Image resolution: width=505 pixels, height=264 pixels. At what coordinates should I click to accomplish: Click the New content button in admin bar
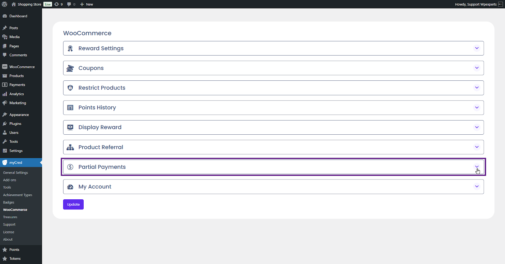(86, 4)
